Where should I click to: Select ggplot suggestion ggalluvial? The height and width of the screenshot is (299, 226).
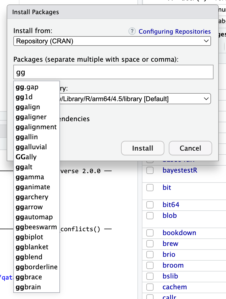31,147
